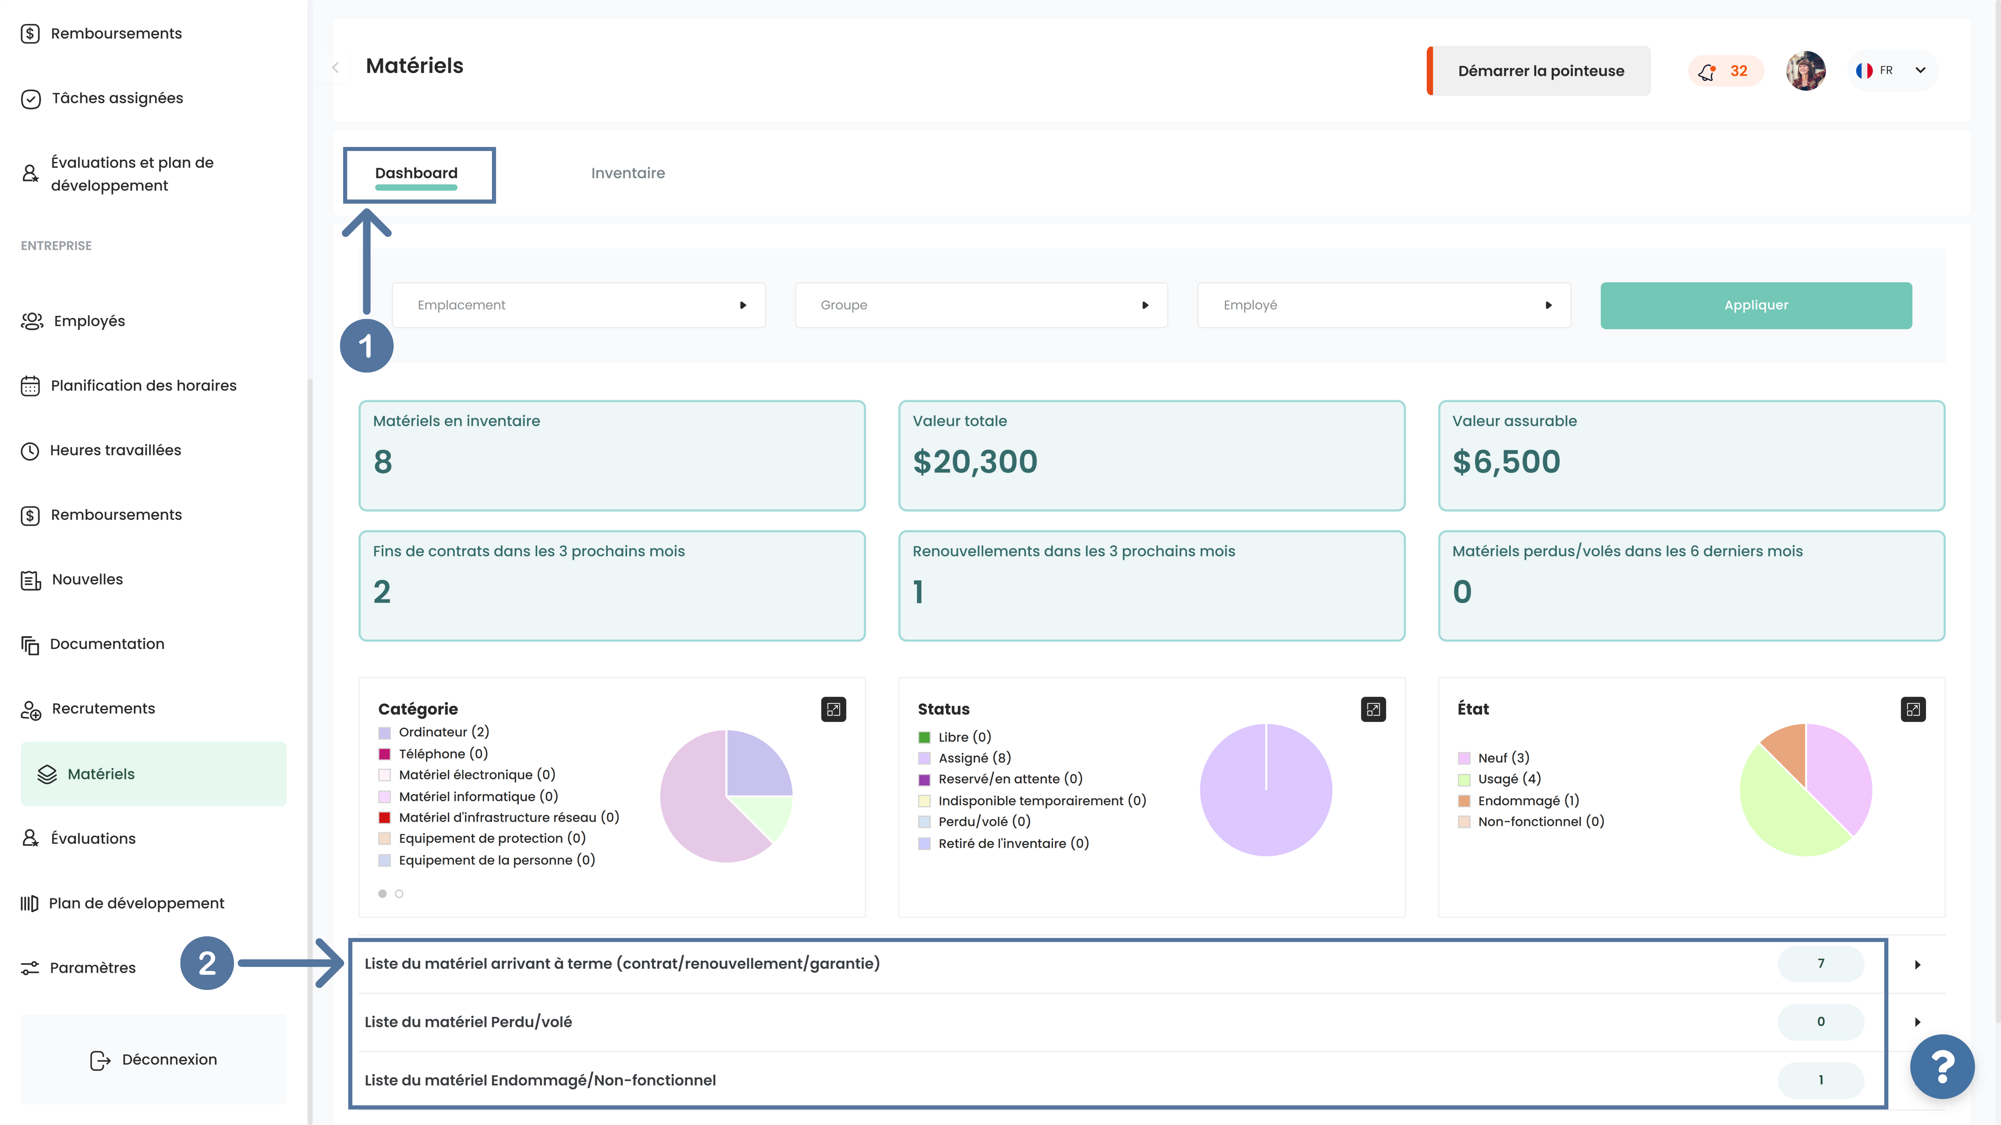Toggle the Perdu/volé (0) legend entry

click(x=975, y=822)
